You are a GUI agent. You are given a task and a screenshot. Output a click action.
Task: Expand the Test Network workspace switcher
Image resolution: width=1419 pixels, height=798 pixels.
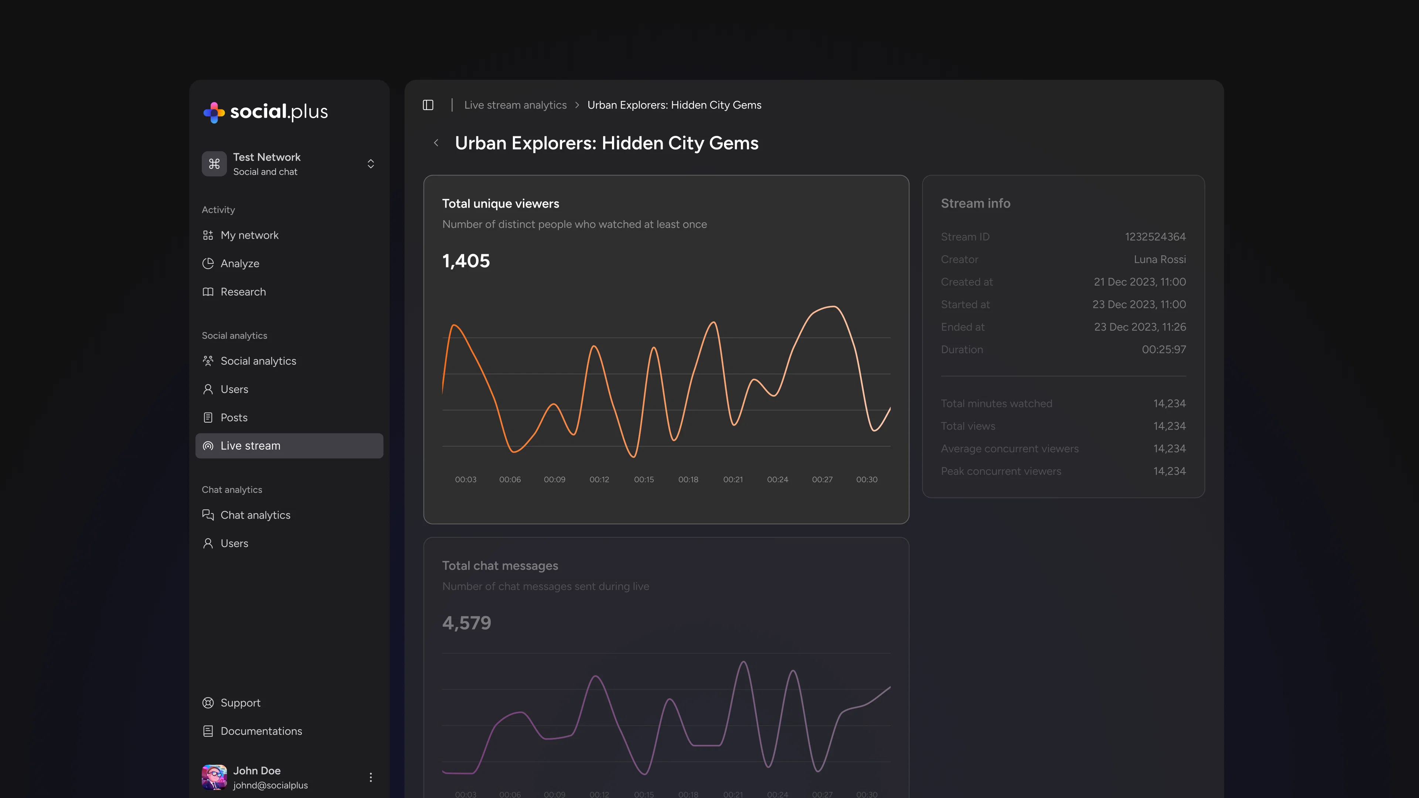coord(371,164)
